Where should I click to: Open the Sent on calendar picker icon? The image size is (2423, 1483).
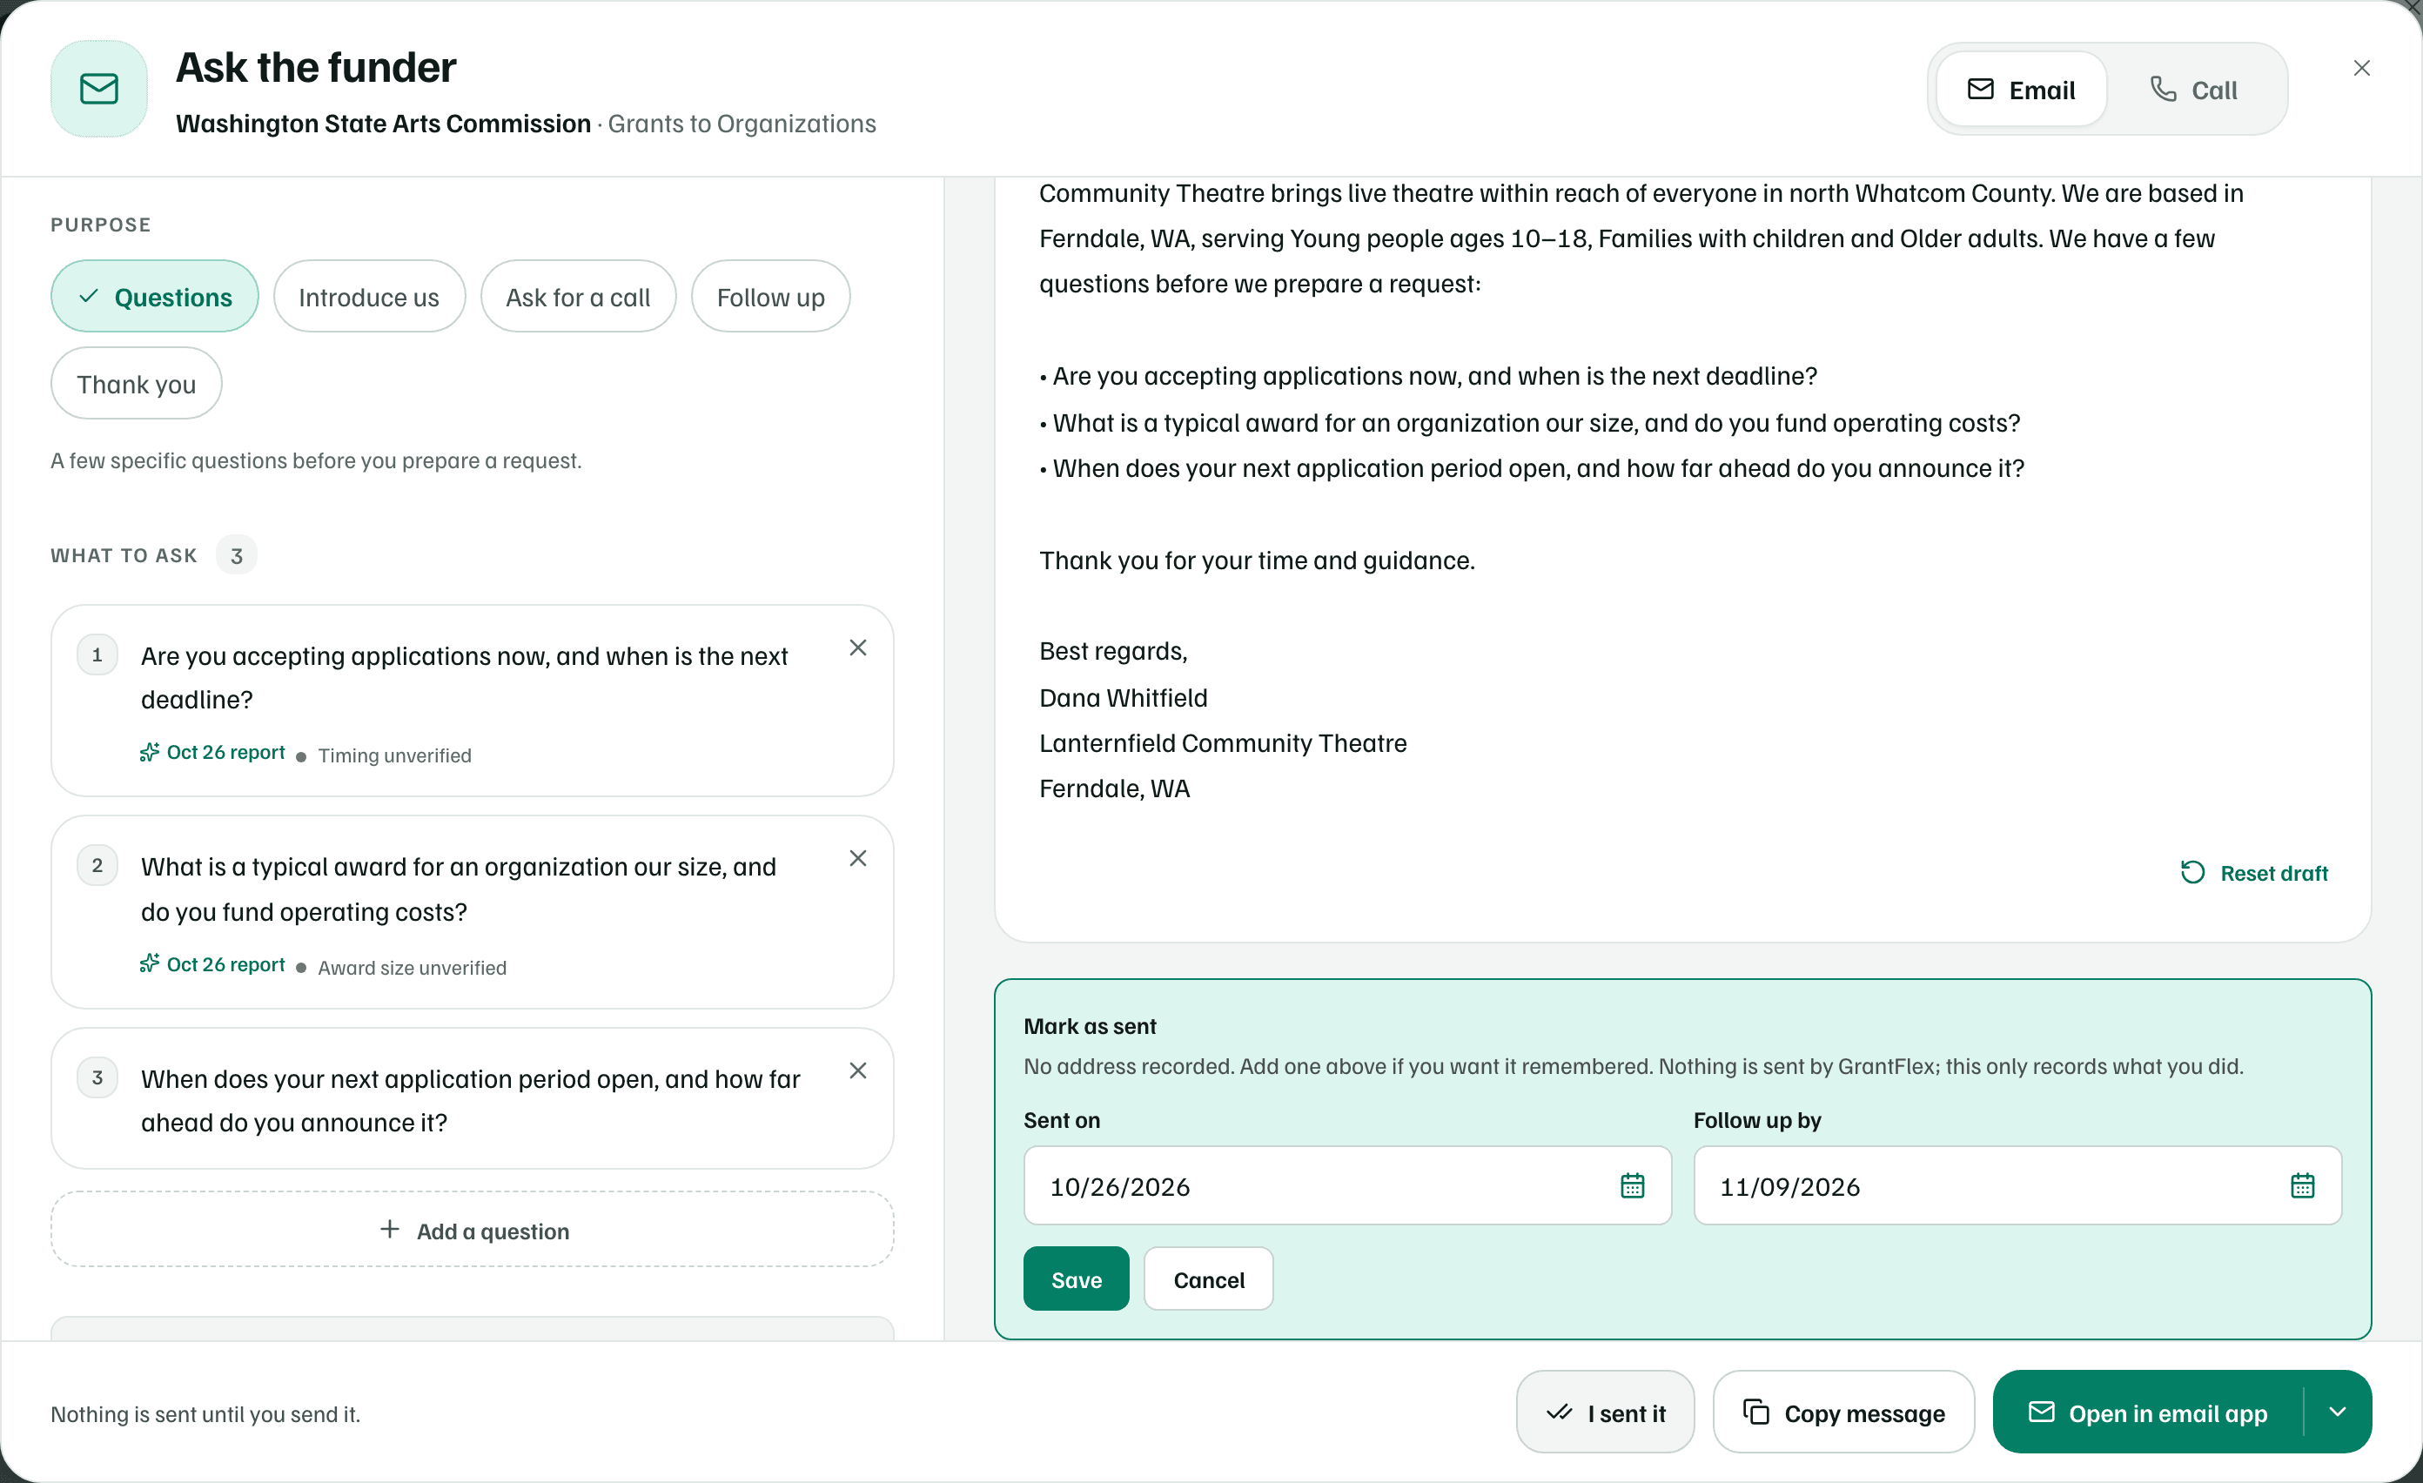tap(1633, 1186)
